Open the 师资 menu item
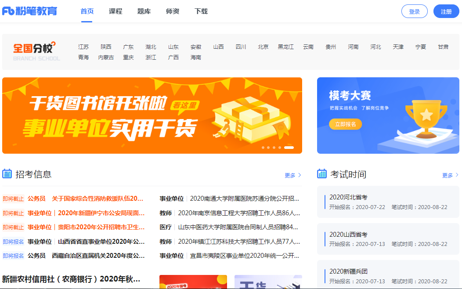462x289 pixels. pyautogui.click(x=172, y=11)
